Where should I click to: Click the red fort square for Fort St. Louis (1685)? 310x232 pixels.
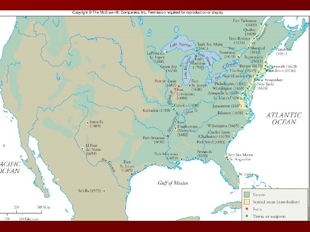click(x=132, y=174)
